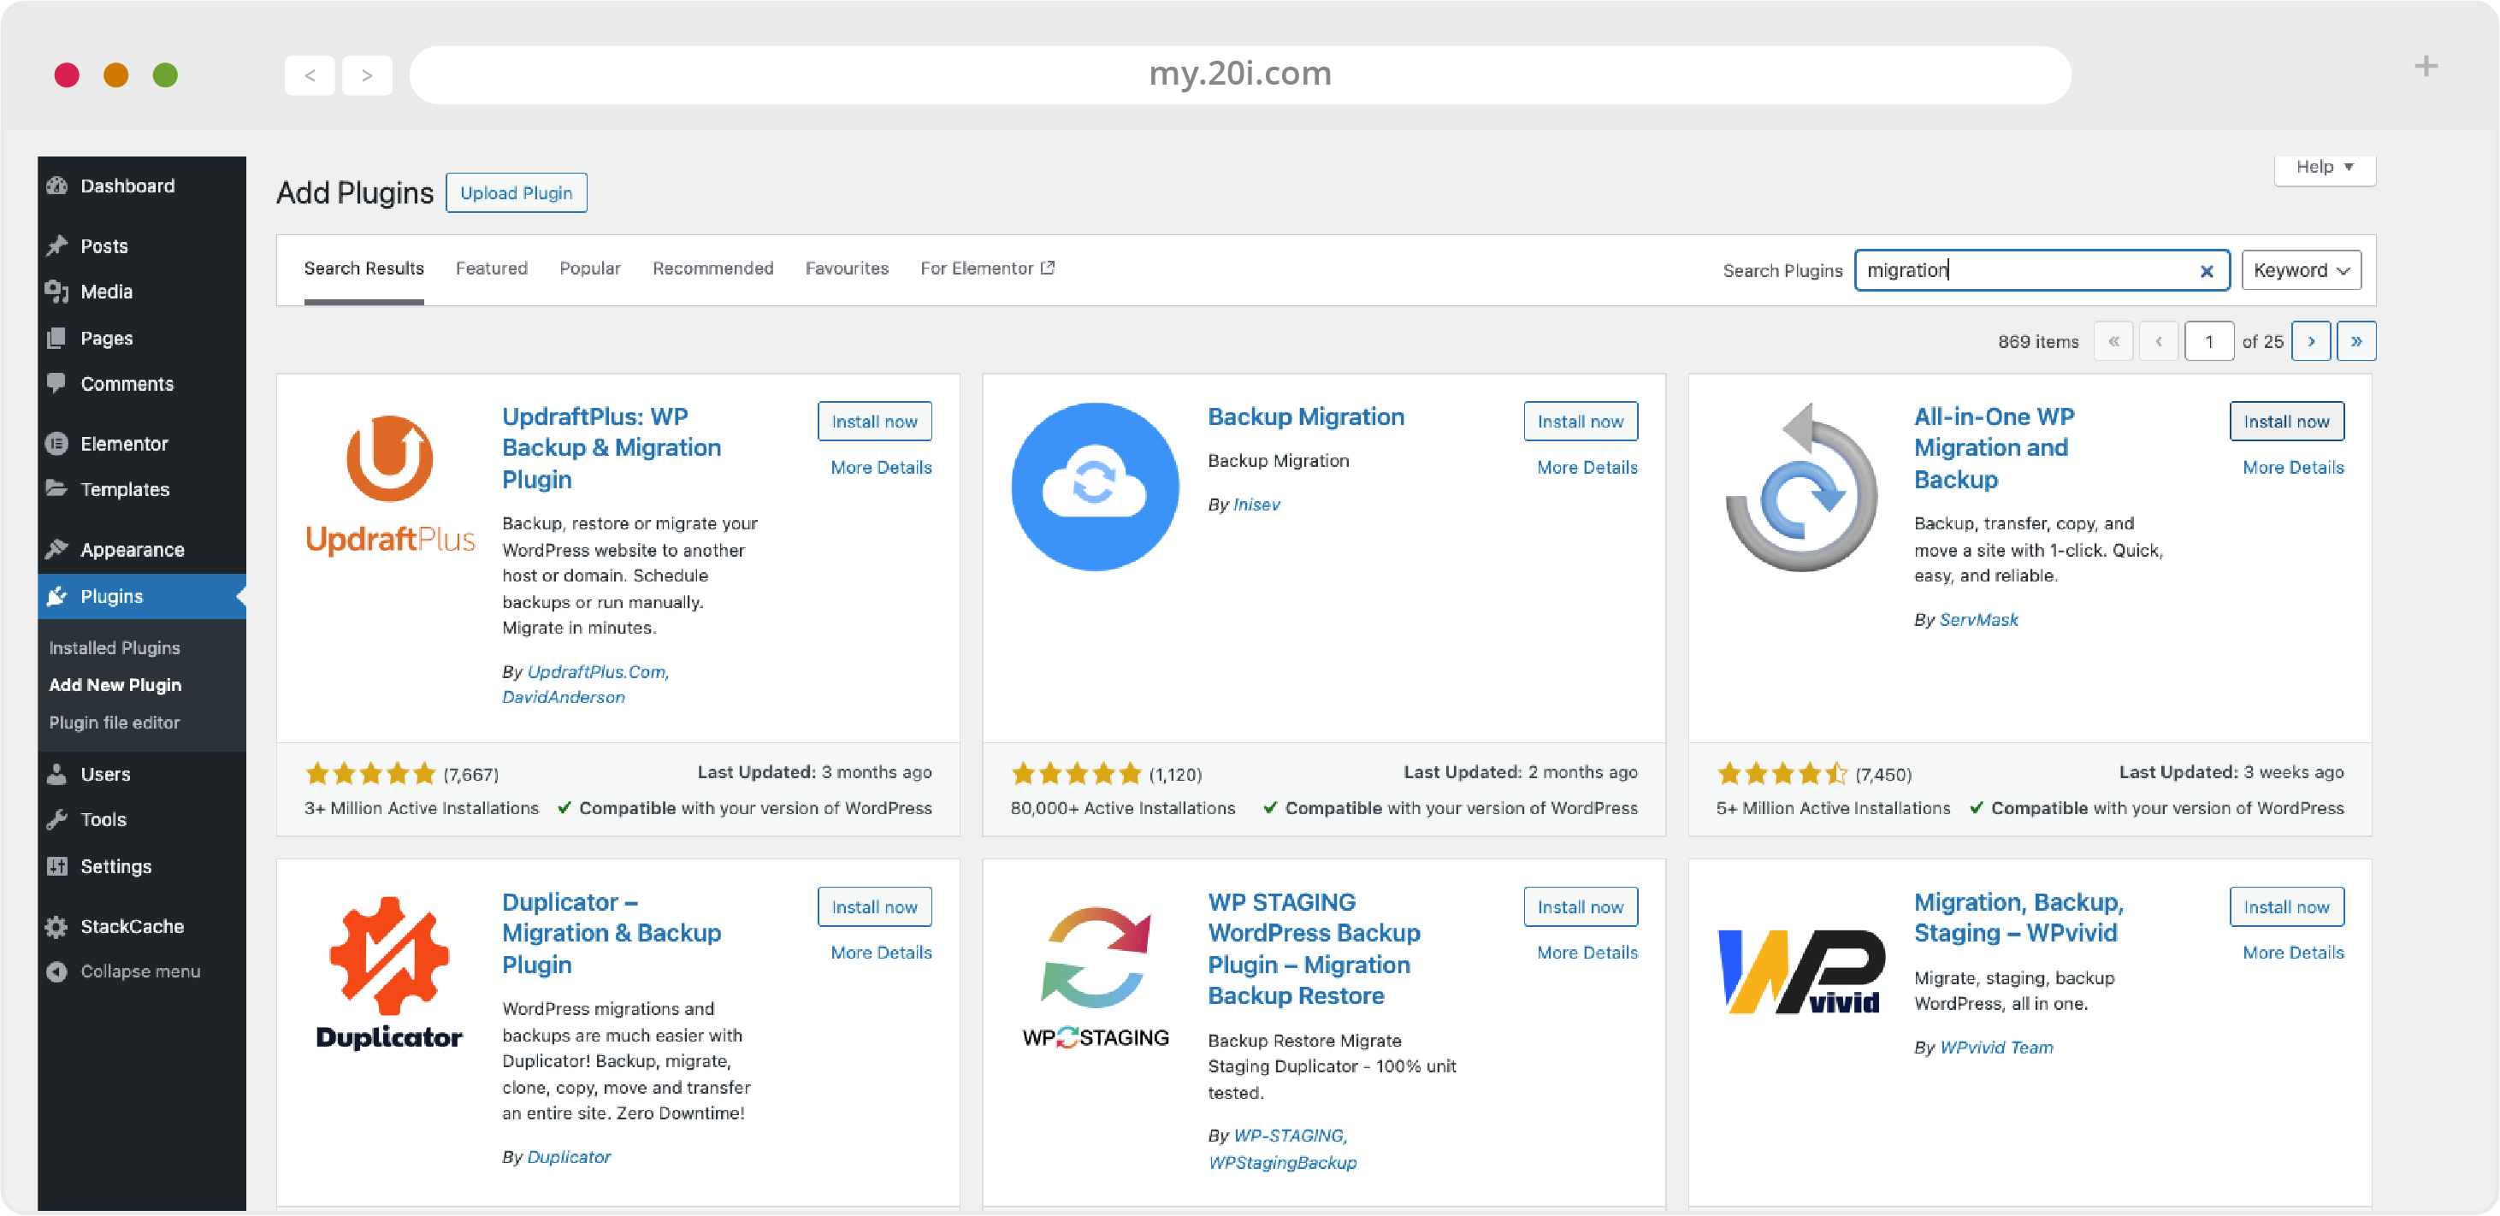The height and width of the screenshot is (1216, 2500).
Task: Click the WP Staging logo thumbnail
Action: click(x=1095, y=976)
